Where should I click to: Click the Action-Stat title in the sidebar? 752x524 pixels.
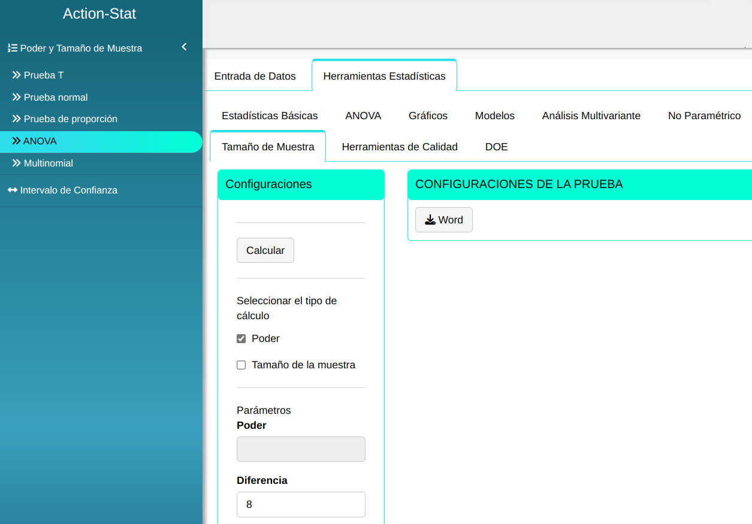pos(99,14)
